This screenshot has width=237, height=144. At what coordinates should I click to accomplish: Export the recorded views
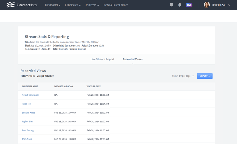(205, 76)
